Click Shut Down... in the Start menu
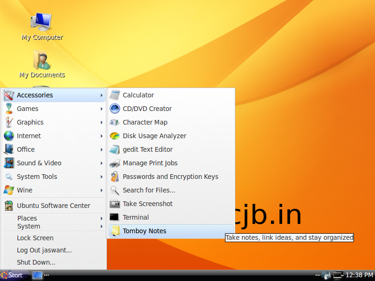 point(54,262)
